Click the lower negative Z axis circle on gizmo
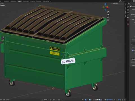 (105, 10)
